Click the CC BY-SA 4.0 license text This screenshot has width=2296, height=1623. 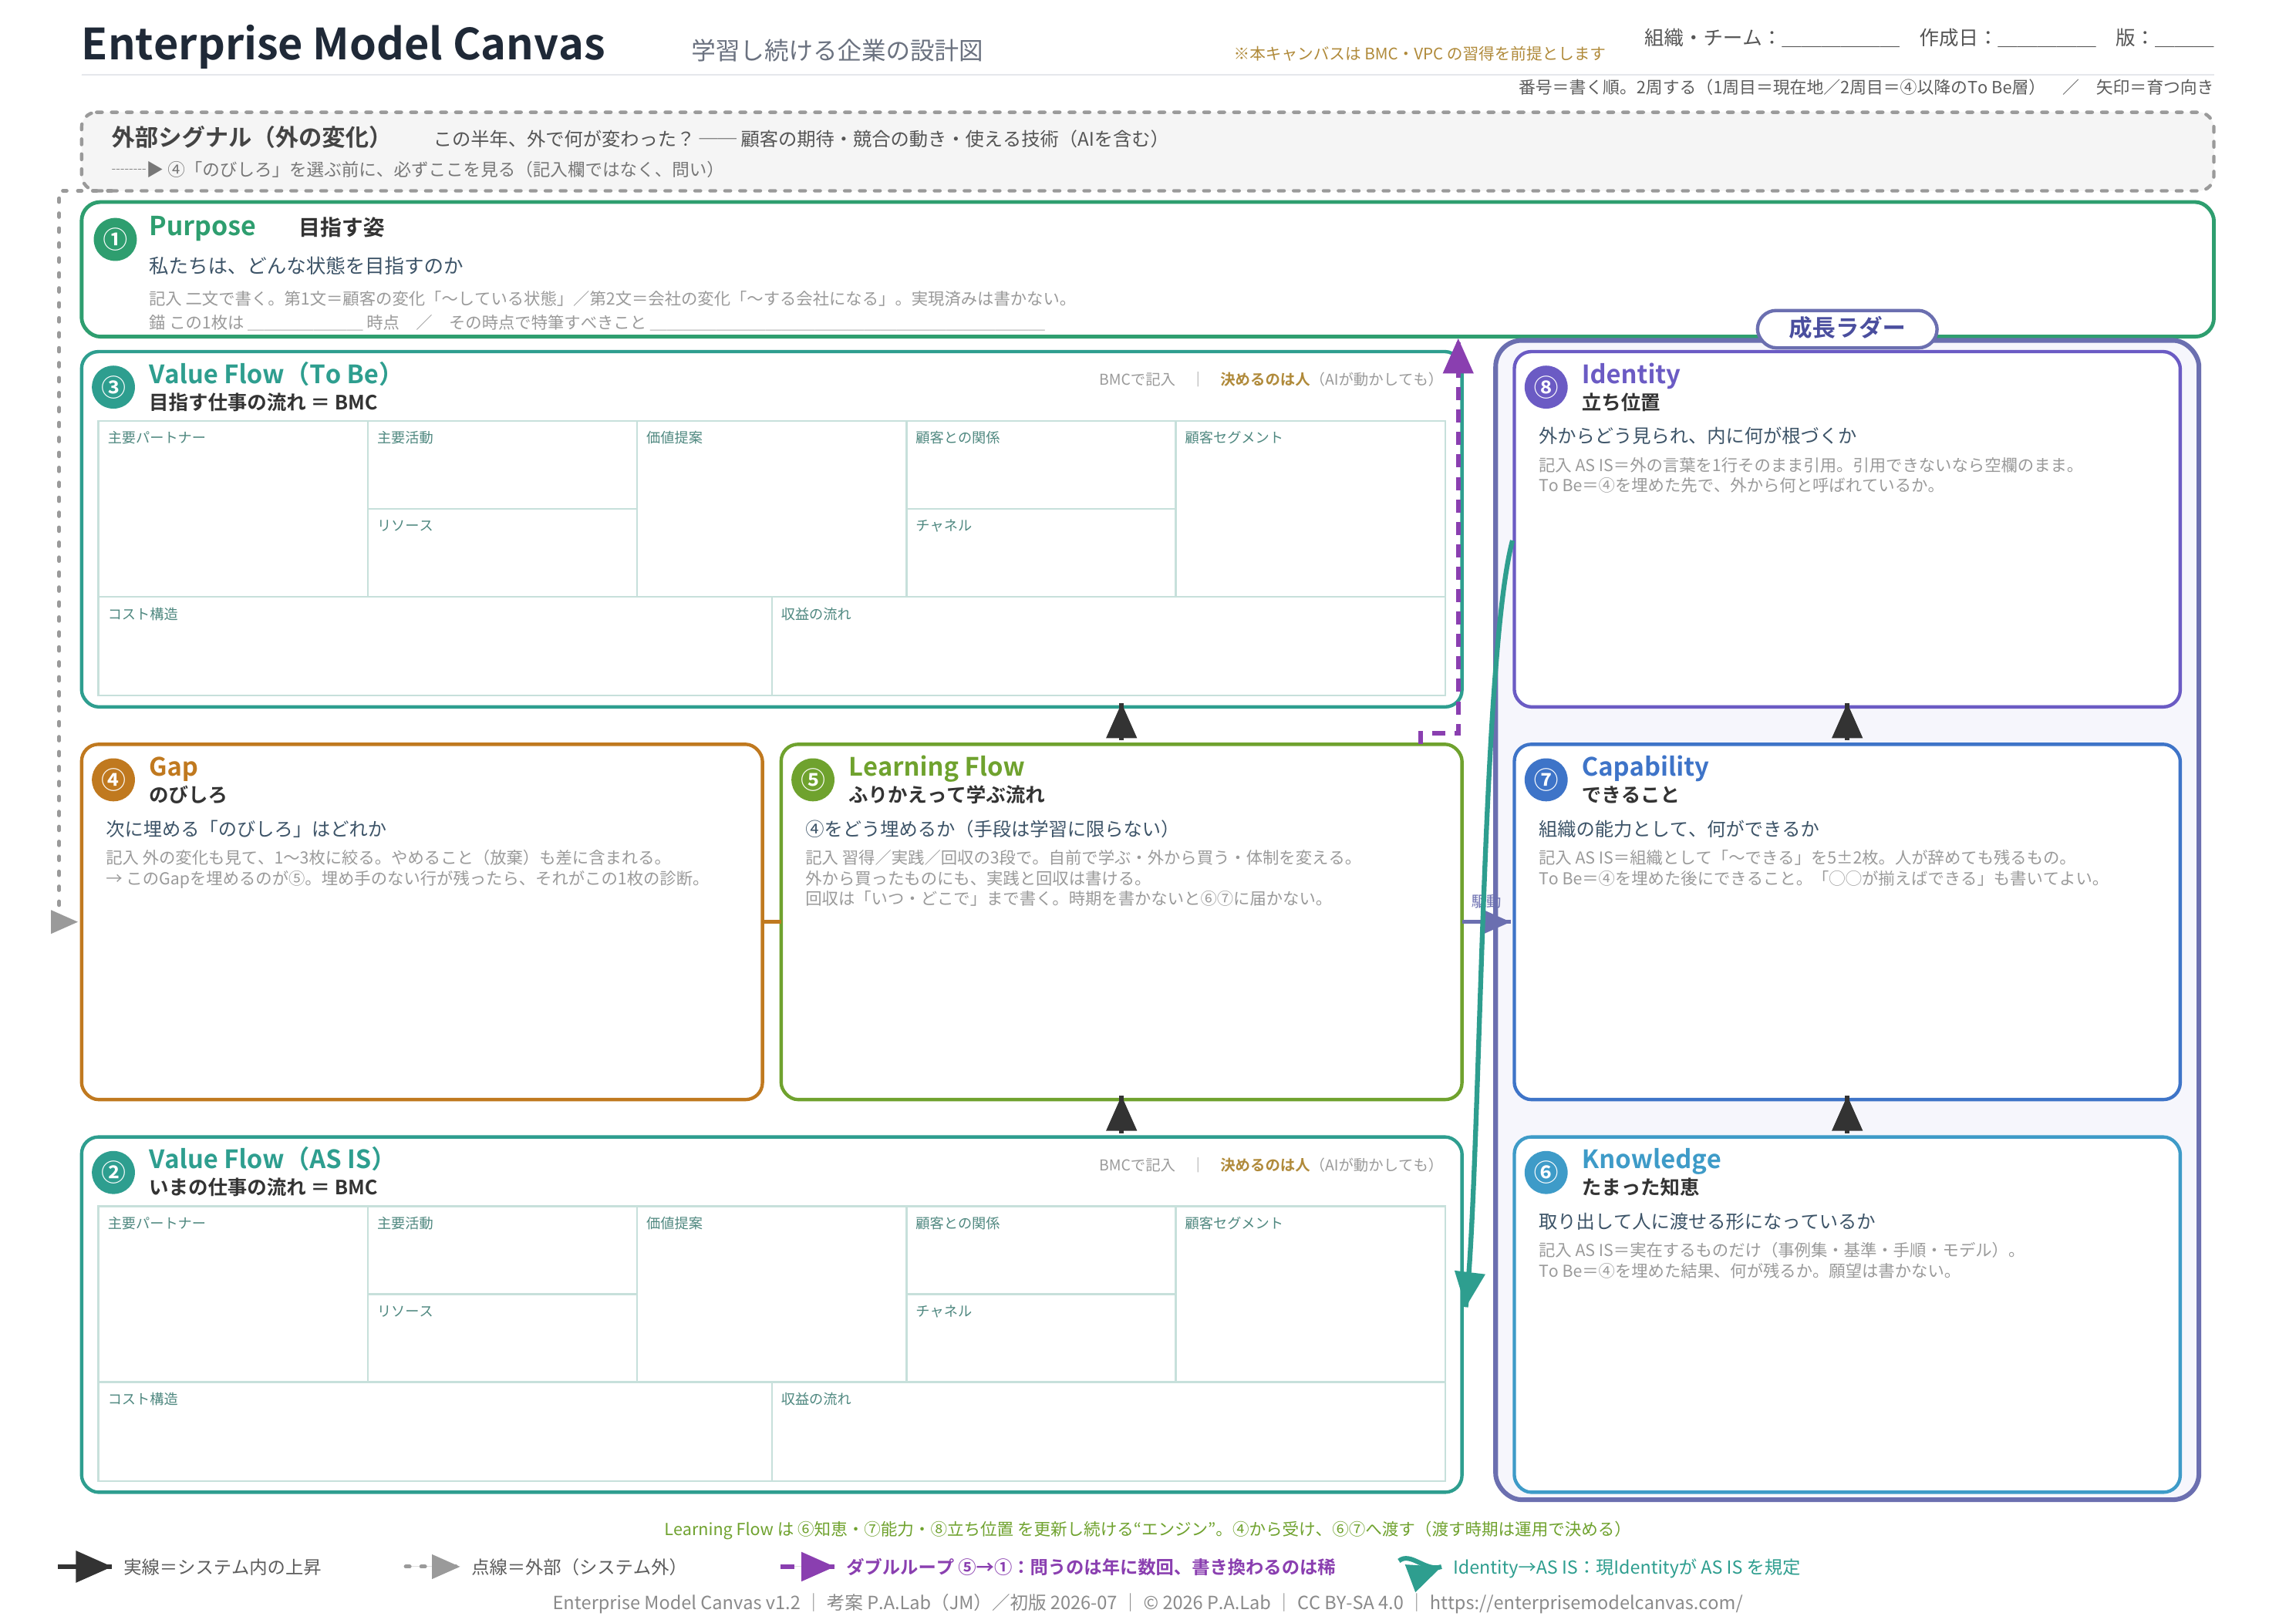click(1350, 1602)
